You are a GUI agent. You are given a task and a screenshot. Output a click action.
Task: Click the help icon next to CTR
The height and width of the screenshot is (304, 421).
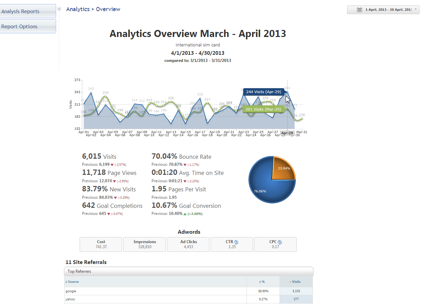point(236,242)
